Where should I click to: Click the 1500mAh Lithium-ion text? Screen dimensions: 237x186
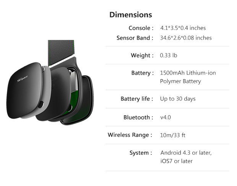[x=188, y=73]
